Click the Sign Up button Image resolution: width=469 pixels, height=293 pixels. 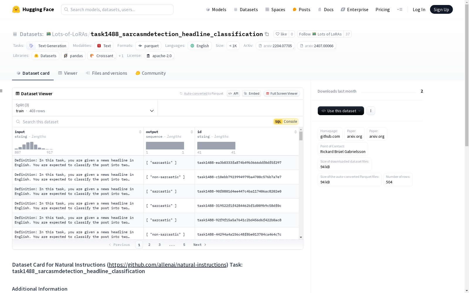point(441,9)
